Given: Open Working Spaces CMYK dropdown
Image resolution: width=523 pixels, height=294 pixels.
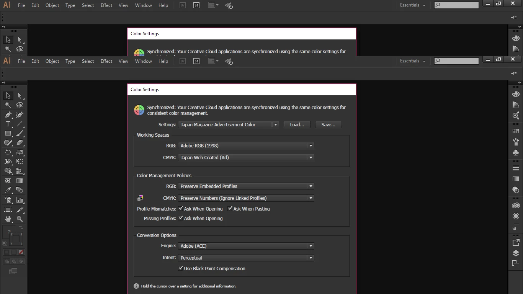Looking at the screenshot, I should (246, 157).
